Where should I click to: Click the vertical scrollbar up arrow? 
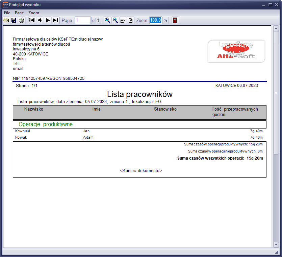(276, 28)
